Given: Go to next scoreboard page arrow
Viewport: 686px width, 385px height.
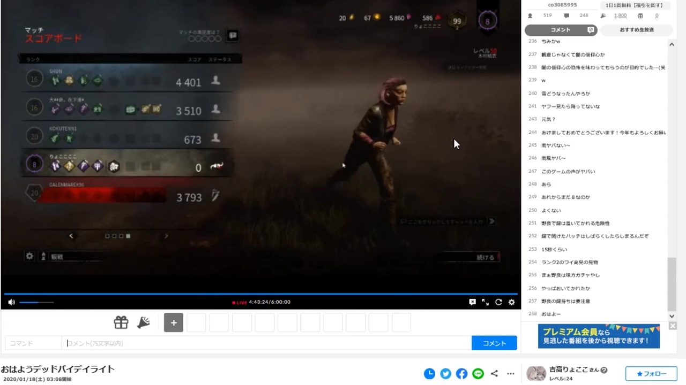Looking at the screenshot, I should coord(166,236).
